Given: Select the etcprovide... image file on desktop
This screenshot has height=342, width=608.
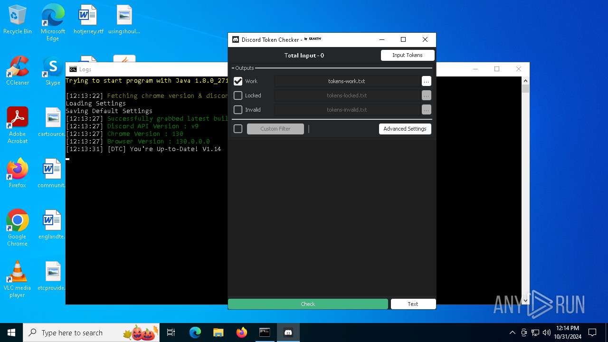Looking at the screenshot, I should point(53,276).
